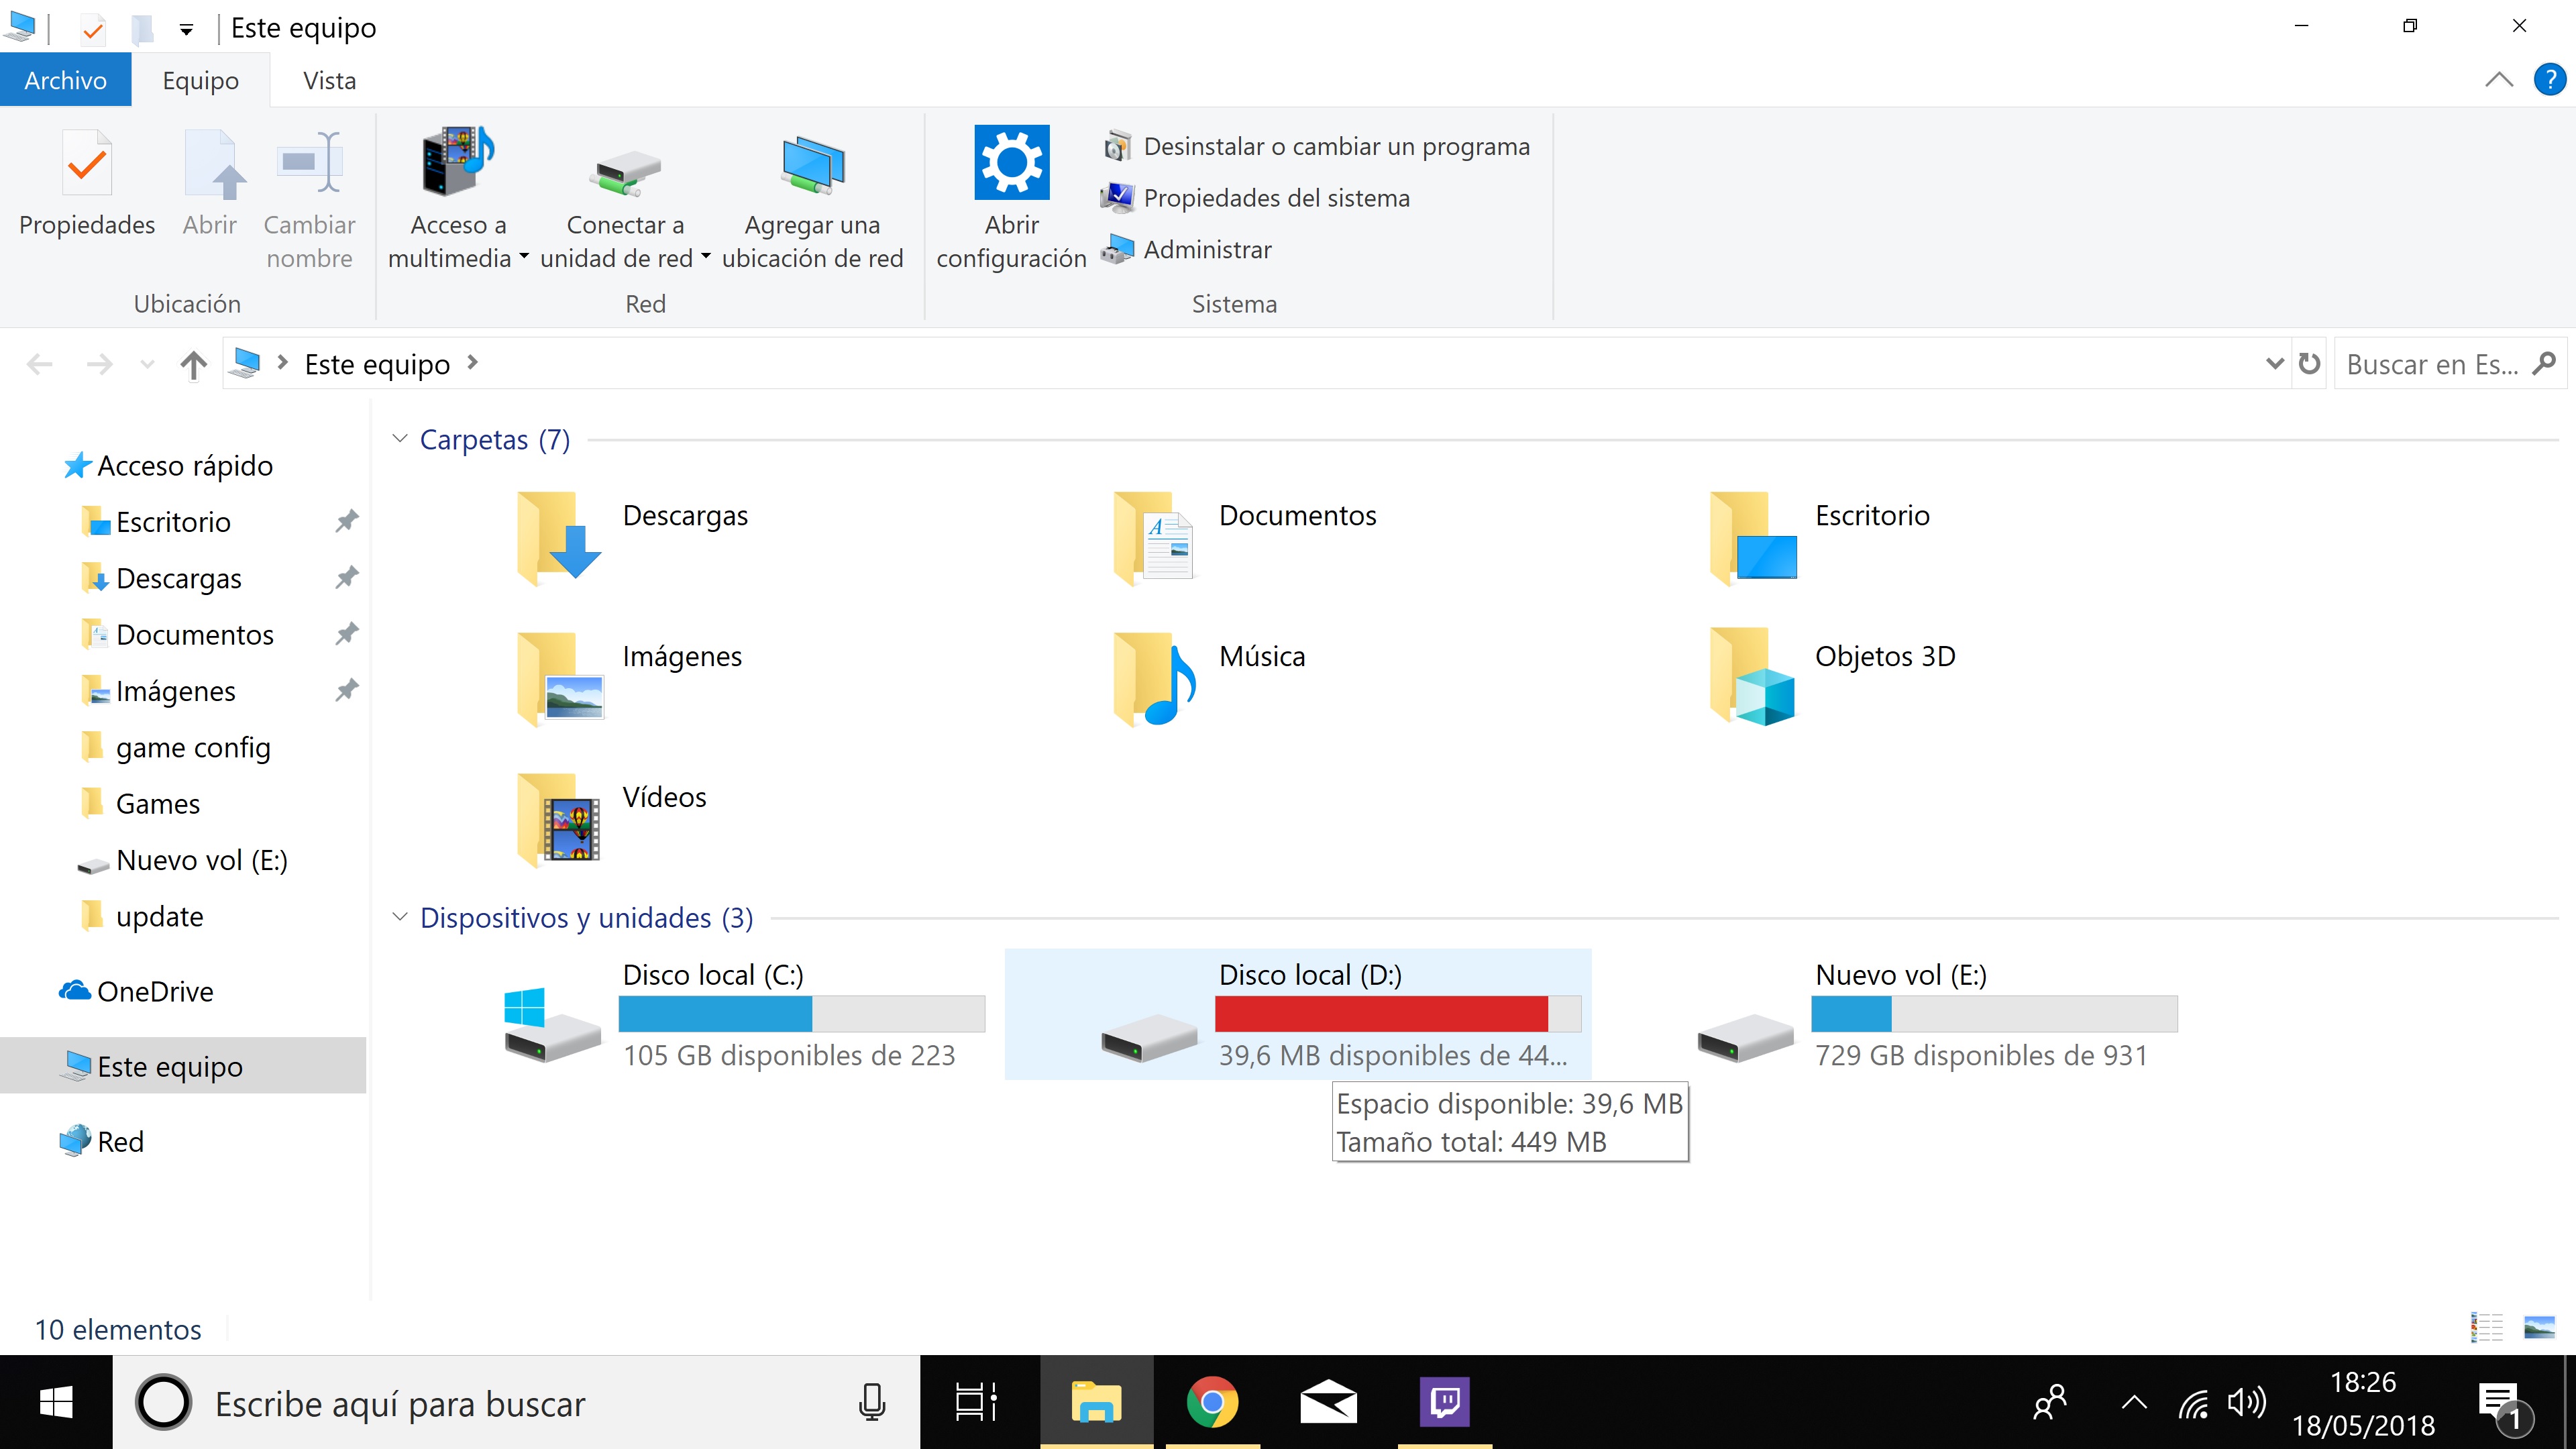Switch to large icons view button

click(x=2539, y=1328)
